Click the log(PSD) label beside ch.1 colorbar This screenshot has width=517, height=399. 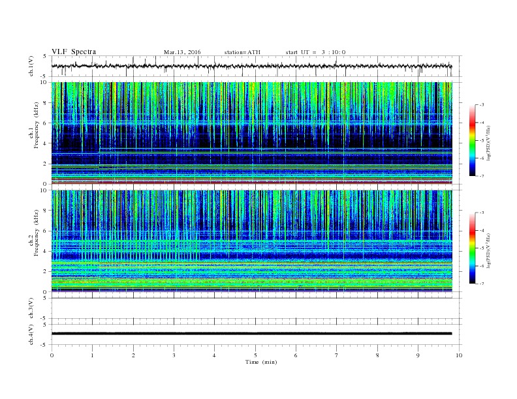click(x=490, y=143)
